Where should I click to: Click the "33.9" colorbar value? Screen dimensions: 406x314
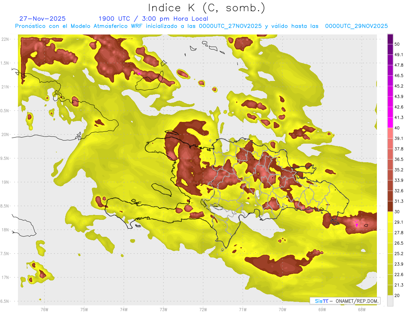pyautogui.click(x=399, y=180)
